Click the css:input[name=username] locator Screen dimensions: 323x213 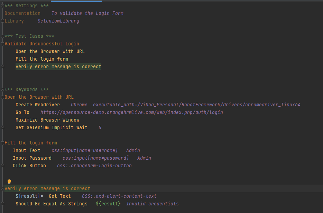point(84,151)
